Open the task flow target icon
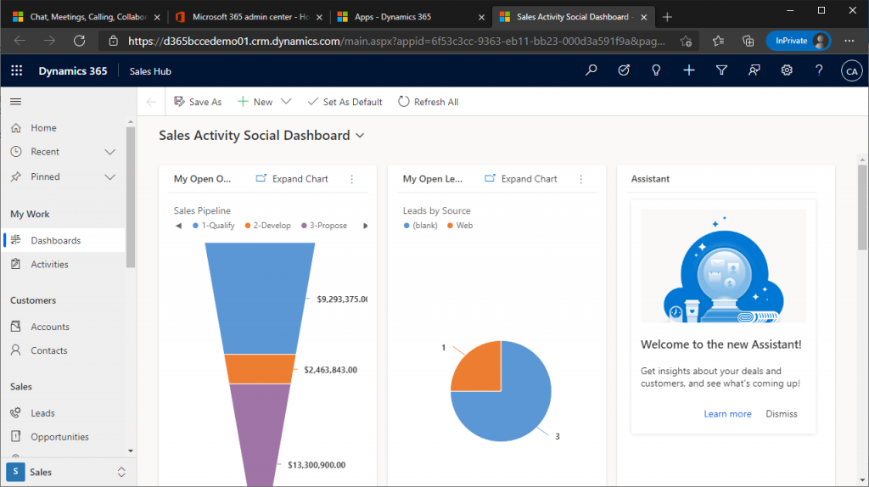 (624, 70)
